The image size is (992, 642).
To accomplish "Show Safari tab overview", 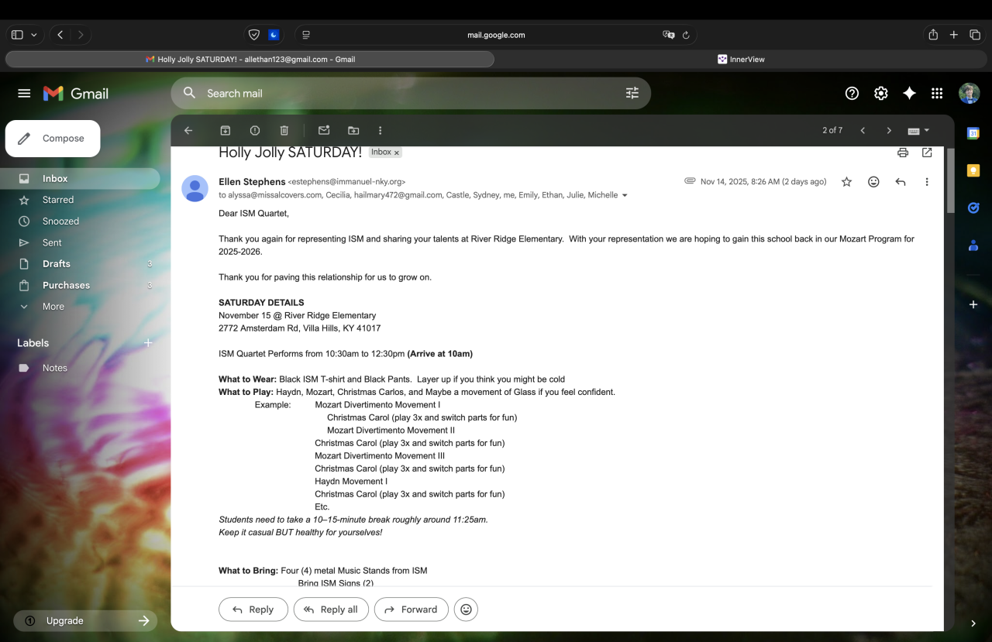I will coord(975,35).
